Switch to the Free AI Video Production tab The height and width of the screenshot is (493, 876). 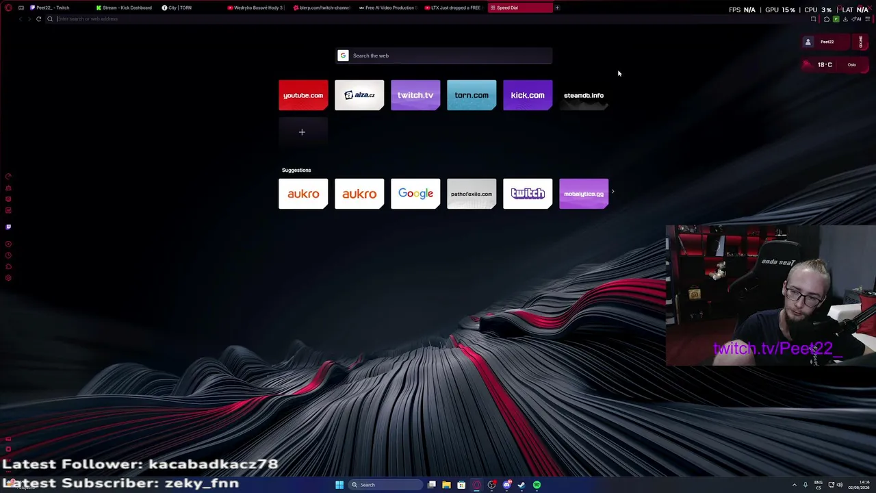tap(387, 8)
